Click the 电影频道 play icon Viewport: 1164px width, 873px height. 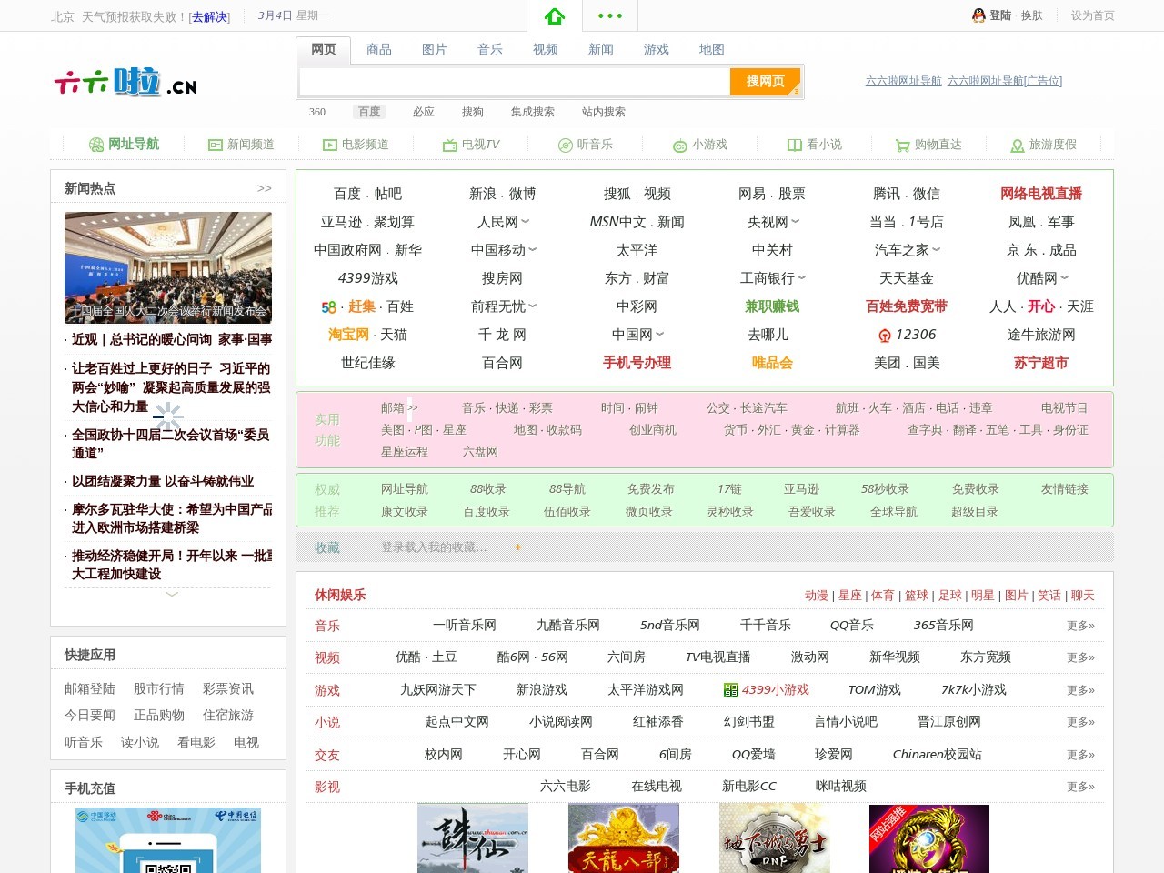click(x=330, y=145)
